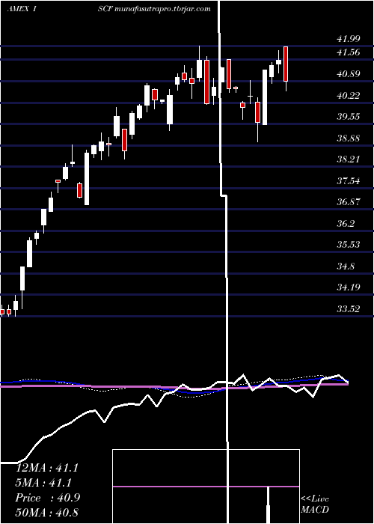Click the 41.99 price axis label
This screenshot has height=524, width=374.
(349, 39)
